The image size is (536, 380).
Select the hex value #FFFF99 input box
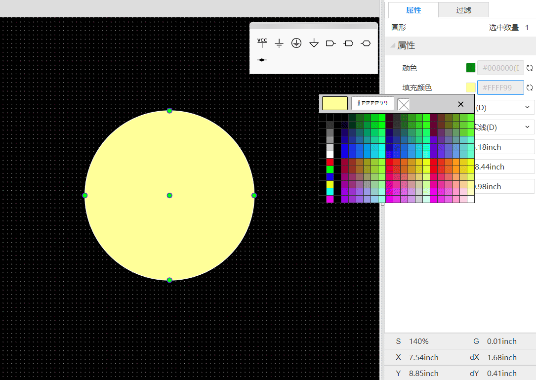pos(373,103)
